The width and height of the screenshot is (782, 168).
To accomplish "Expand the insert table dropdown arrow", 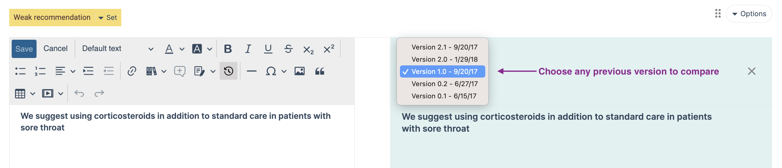I will [x=33, y=93].
